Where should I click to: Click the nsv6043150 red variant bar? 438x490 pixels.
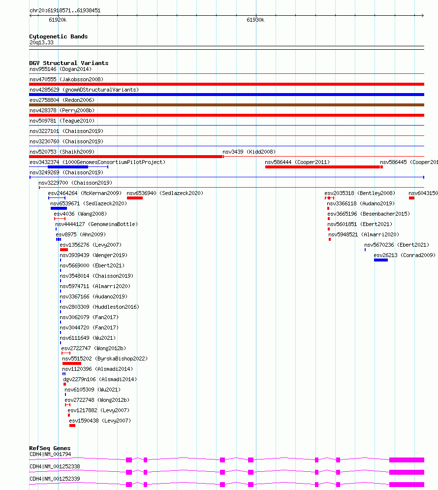(x=411, y=198)
